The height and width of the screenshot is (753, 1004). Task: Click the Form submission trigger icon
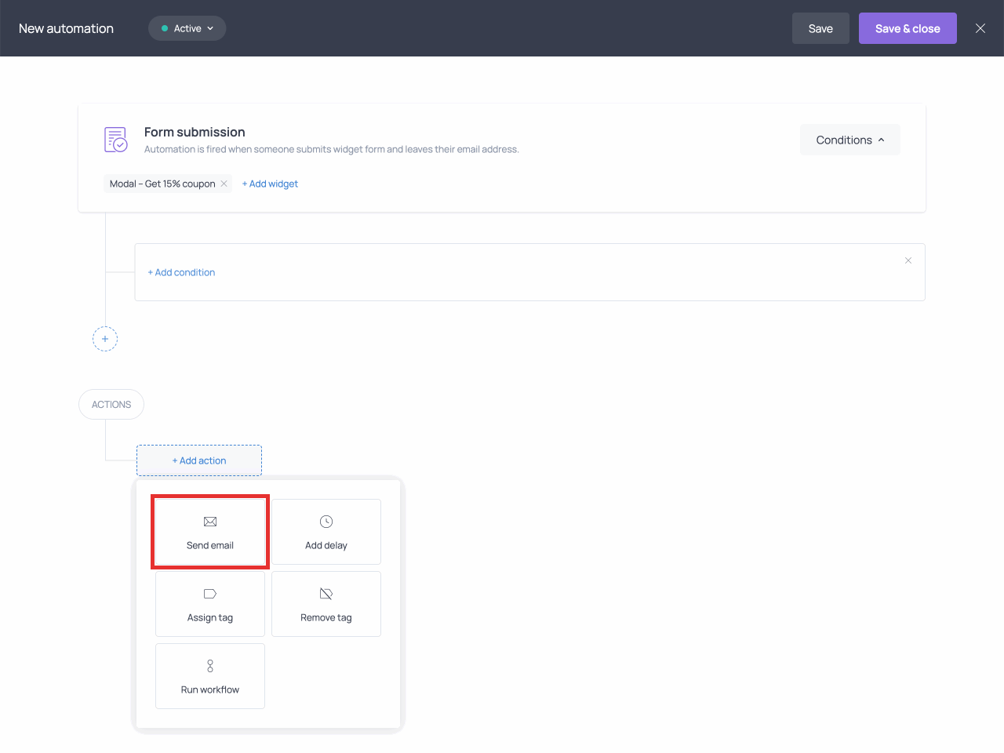116,140
